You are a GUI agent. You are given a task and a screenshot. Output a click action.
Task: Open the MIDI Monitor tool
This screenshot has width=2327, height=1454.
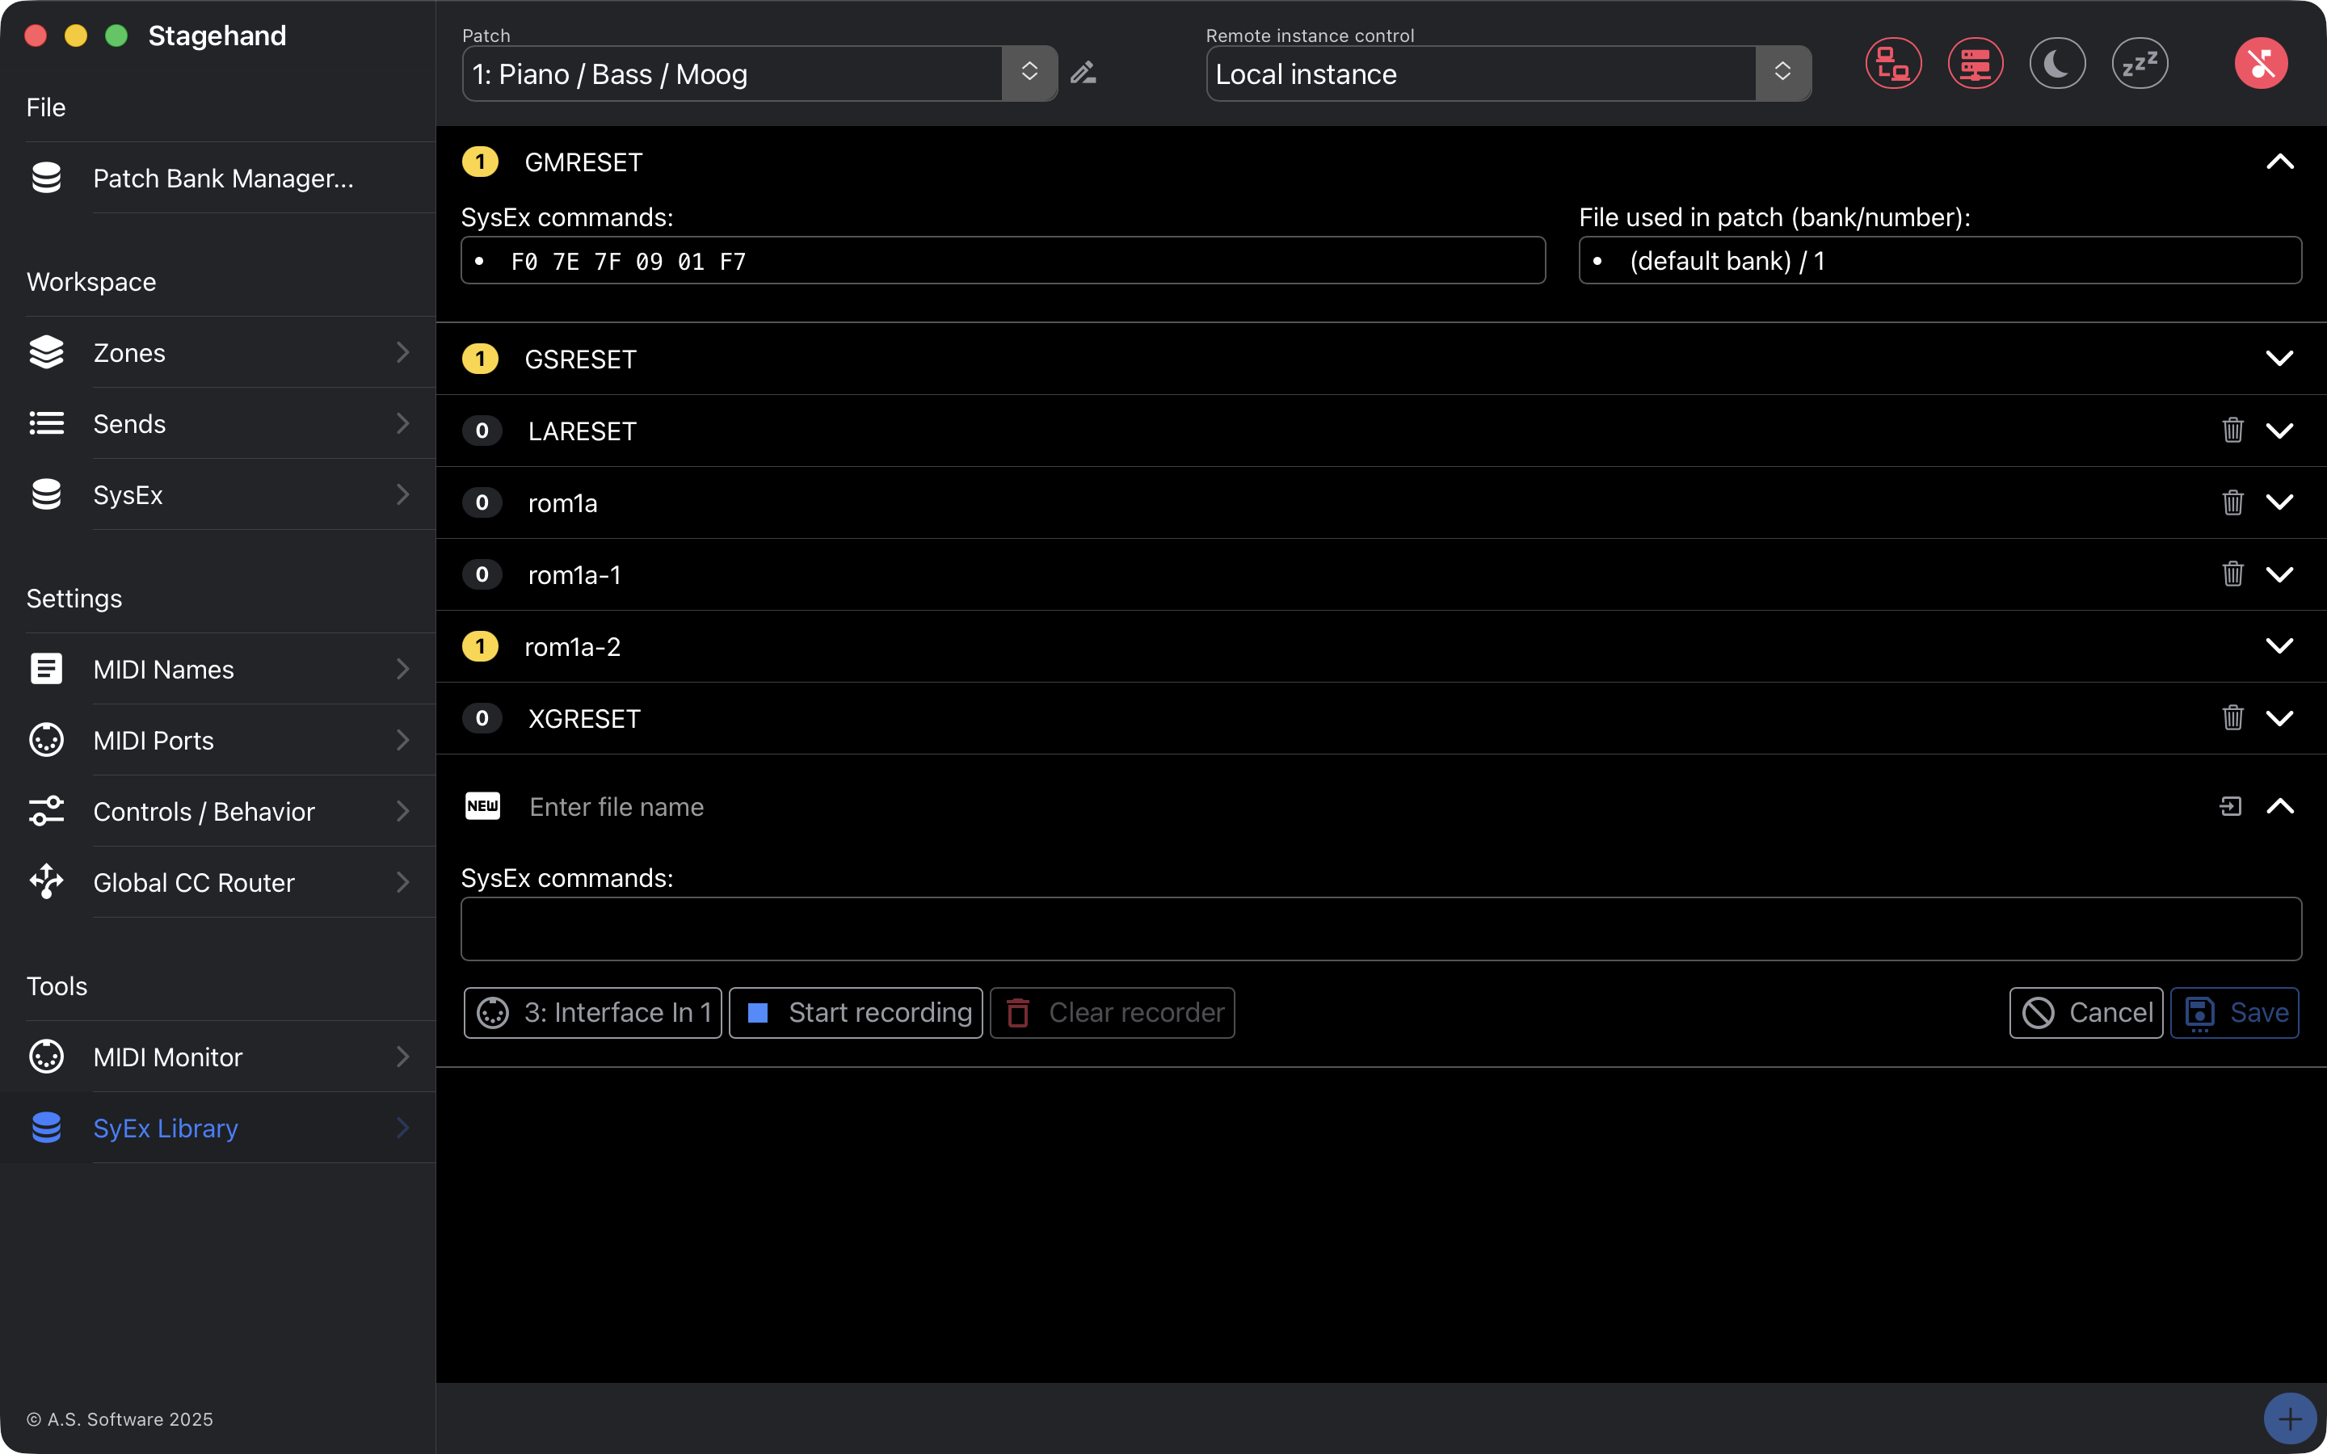[x=219, y=1056]
